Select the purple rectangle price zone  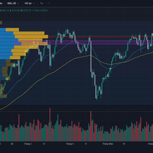(83, 42)
